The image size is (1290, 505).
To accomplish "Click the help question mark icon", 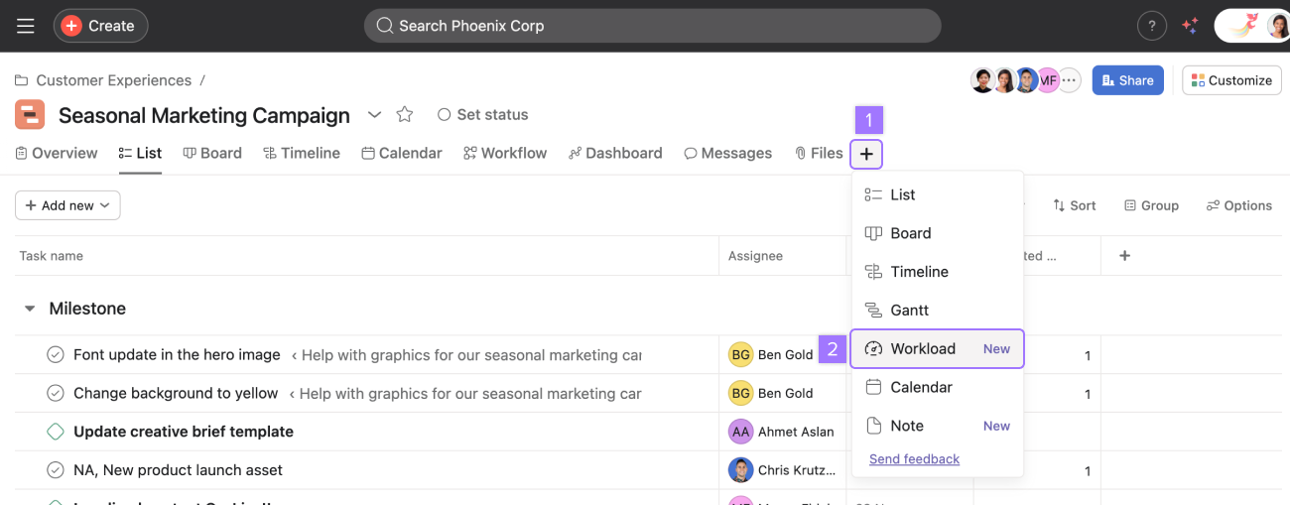I will 1151,26.
